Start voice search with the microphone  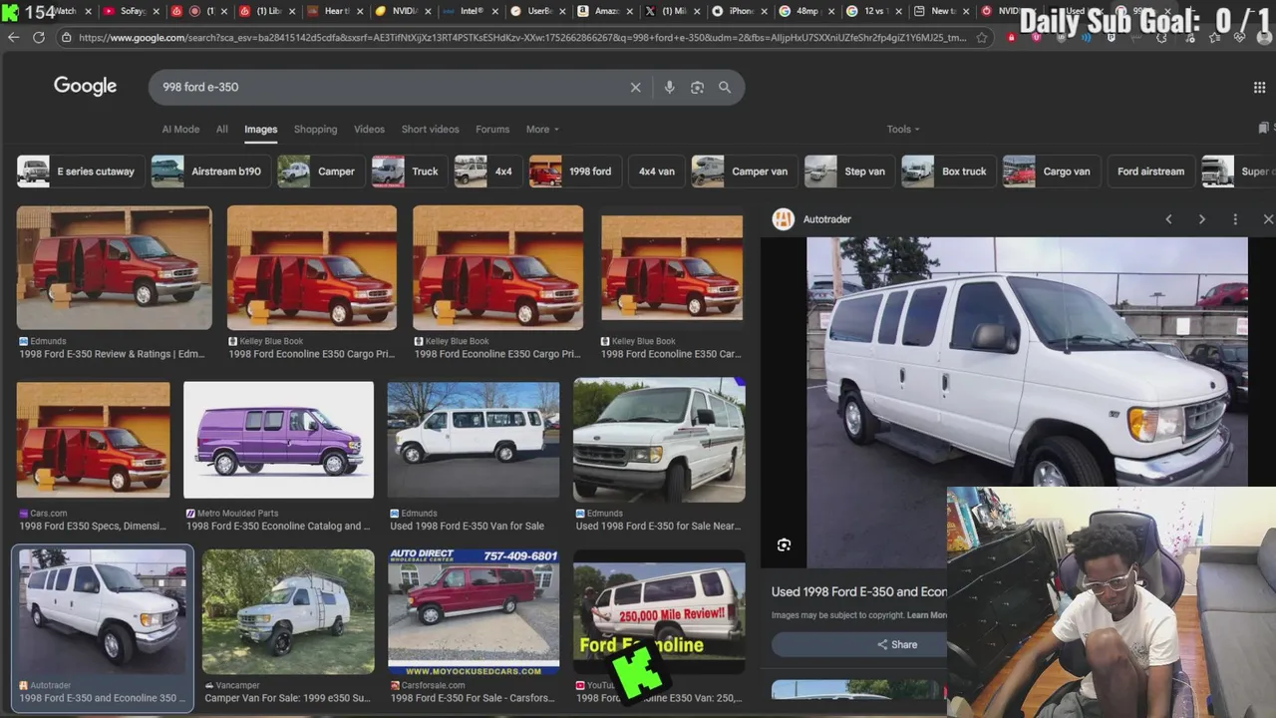coord(669,87)
